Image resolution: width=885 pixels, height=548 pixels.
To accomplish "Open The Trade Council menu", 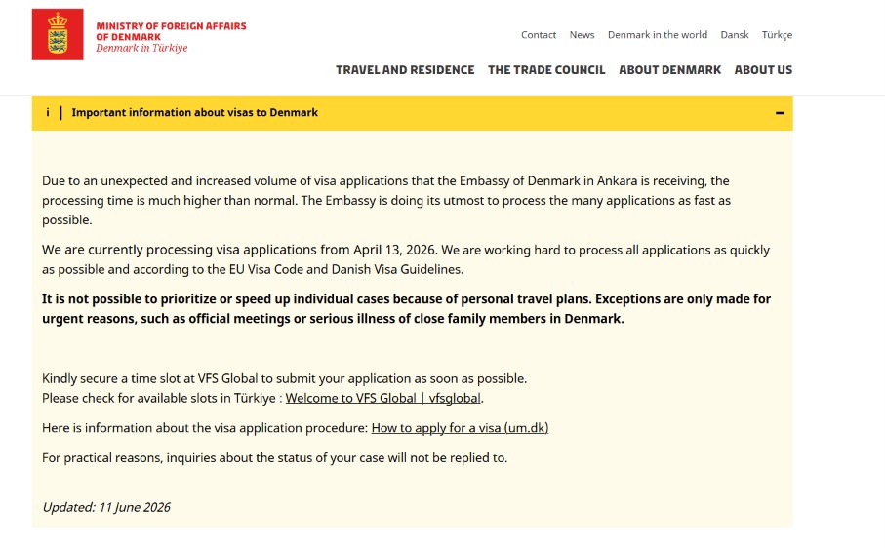I will pos(546,70).
